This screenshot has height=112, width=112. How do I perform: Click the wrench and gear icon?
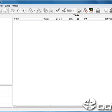[x=39, y=10]
